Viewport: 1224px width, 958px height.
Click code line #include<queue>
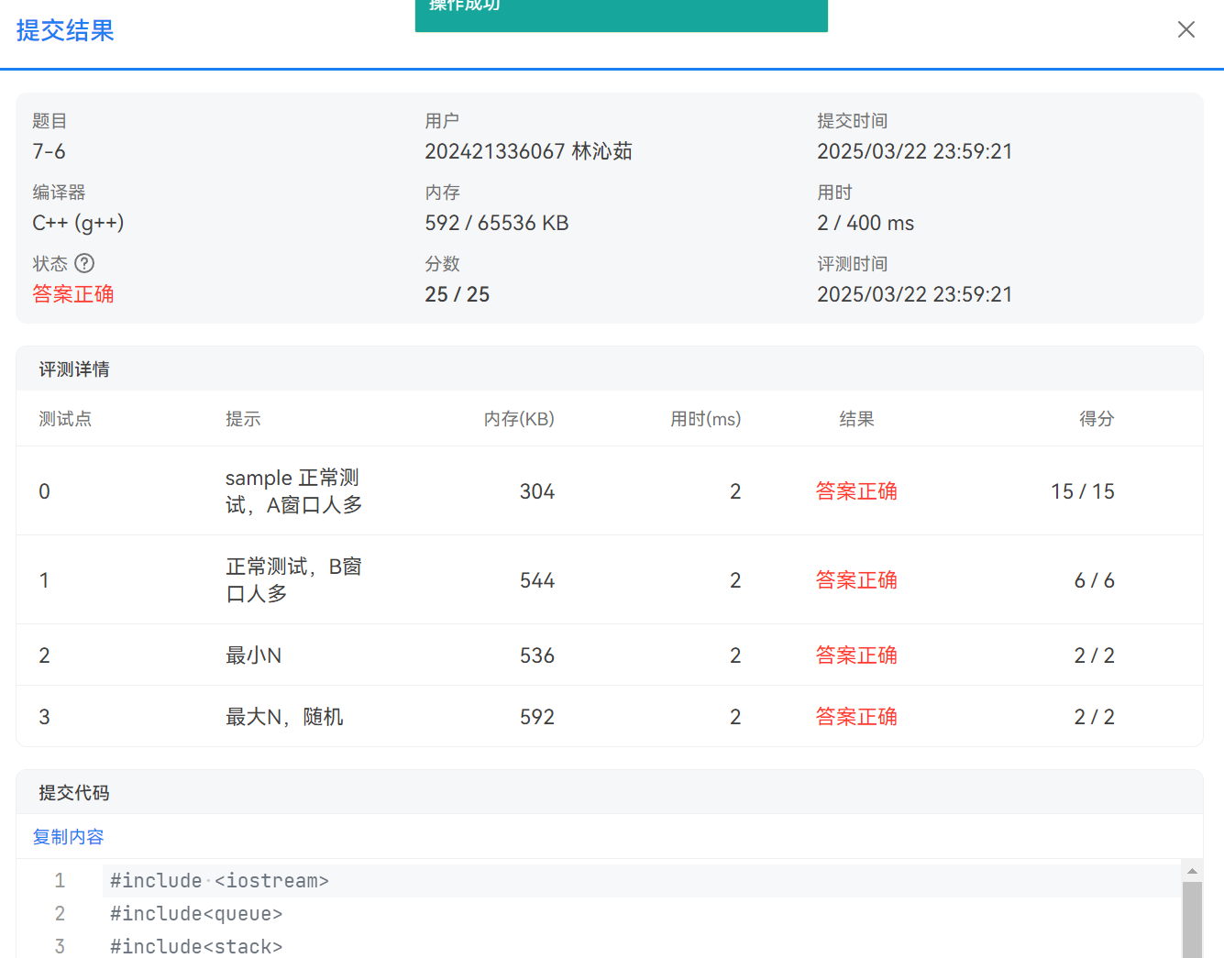pos(196,914)
